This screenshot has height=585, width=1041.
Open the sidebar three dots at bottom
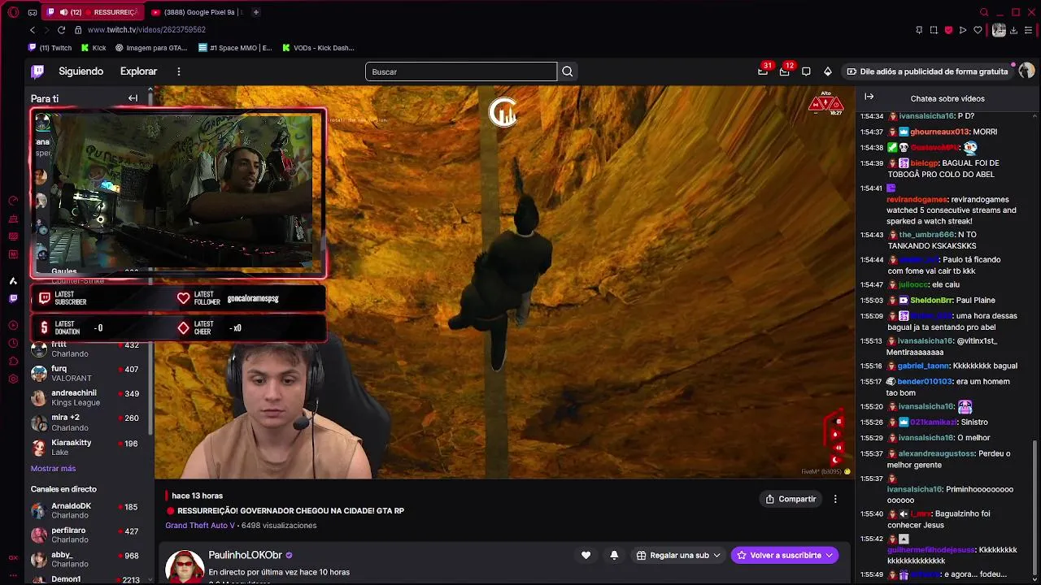coord(13,575)
